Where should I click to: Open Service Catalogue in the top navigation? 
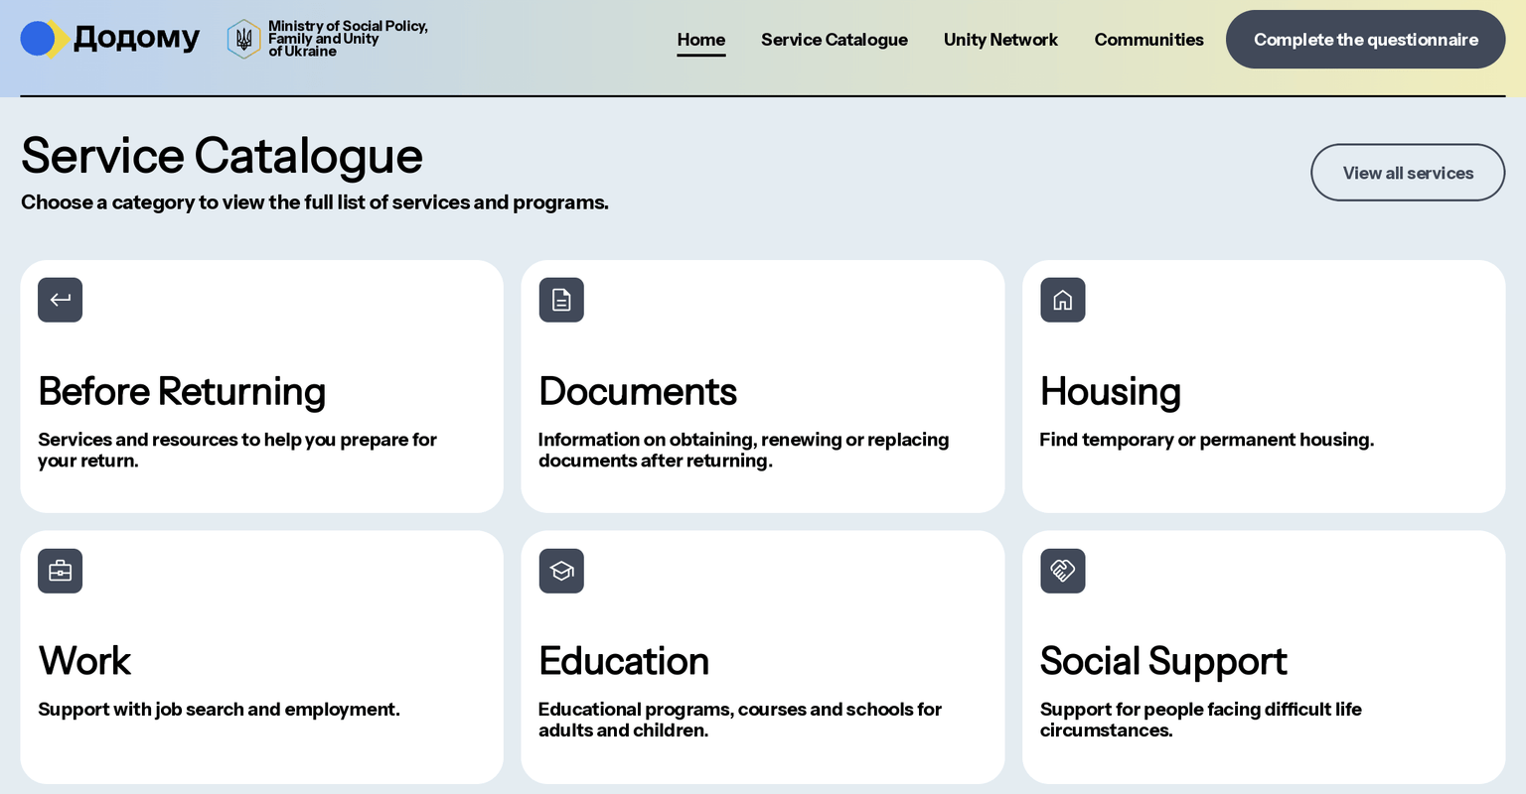point(835,40)
